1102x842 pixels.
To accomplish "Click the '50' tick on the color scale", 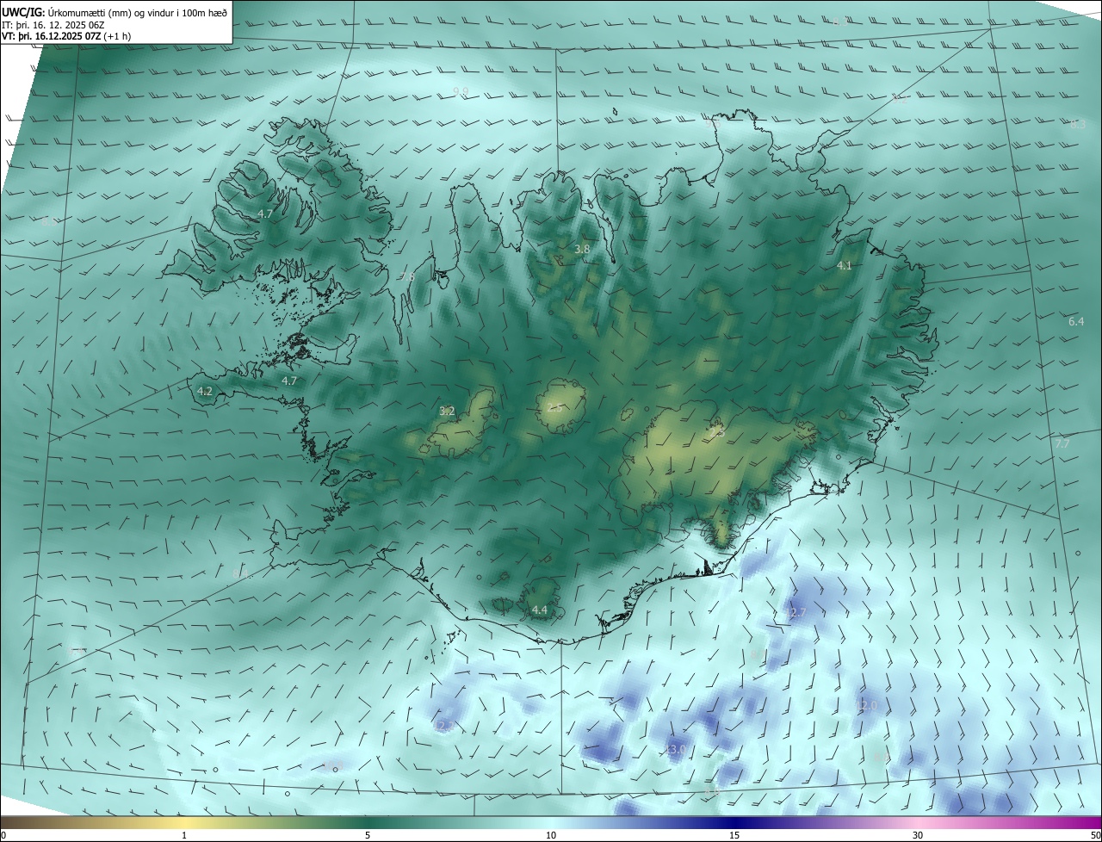I will point(1094,835).
